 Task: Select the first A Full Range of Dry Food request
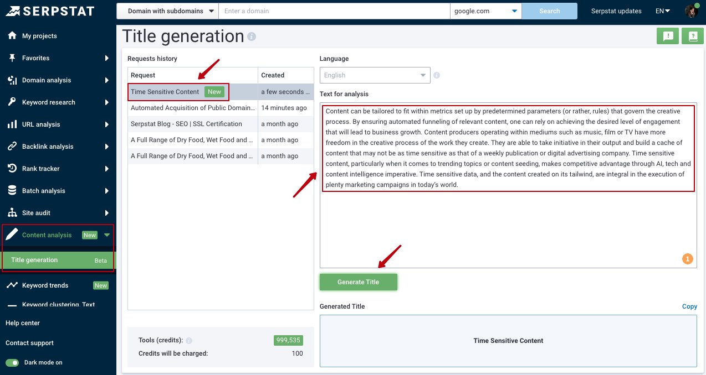tap(221, 140)
